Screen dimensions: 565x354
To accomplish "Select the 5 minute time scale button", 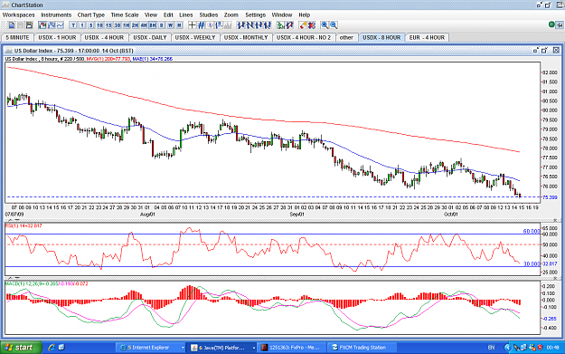I will [90, 25].
